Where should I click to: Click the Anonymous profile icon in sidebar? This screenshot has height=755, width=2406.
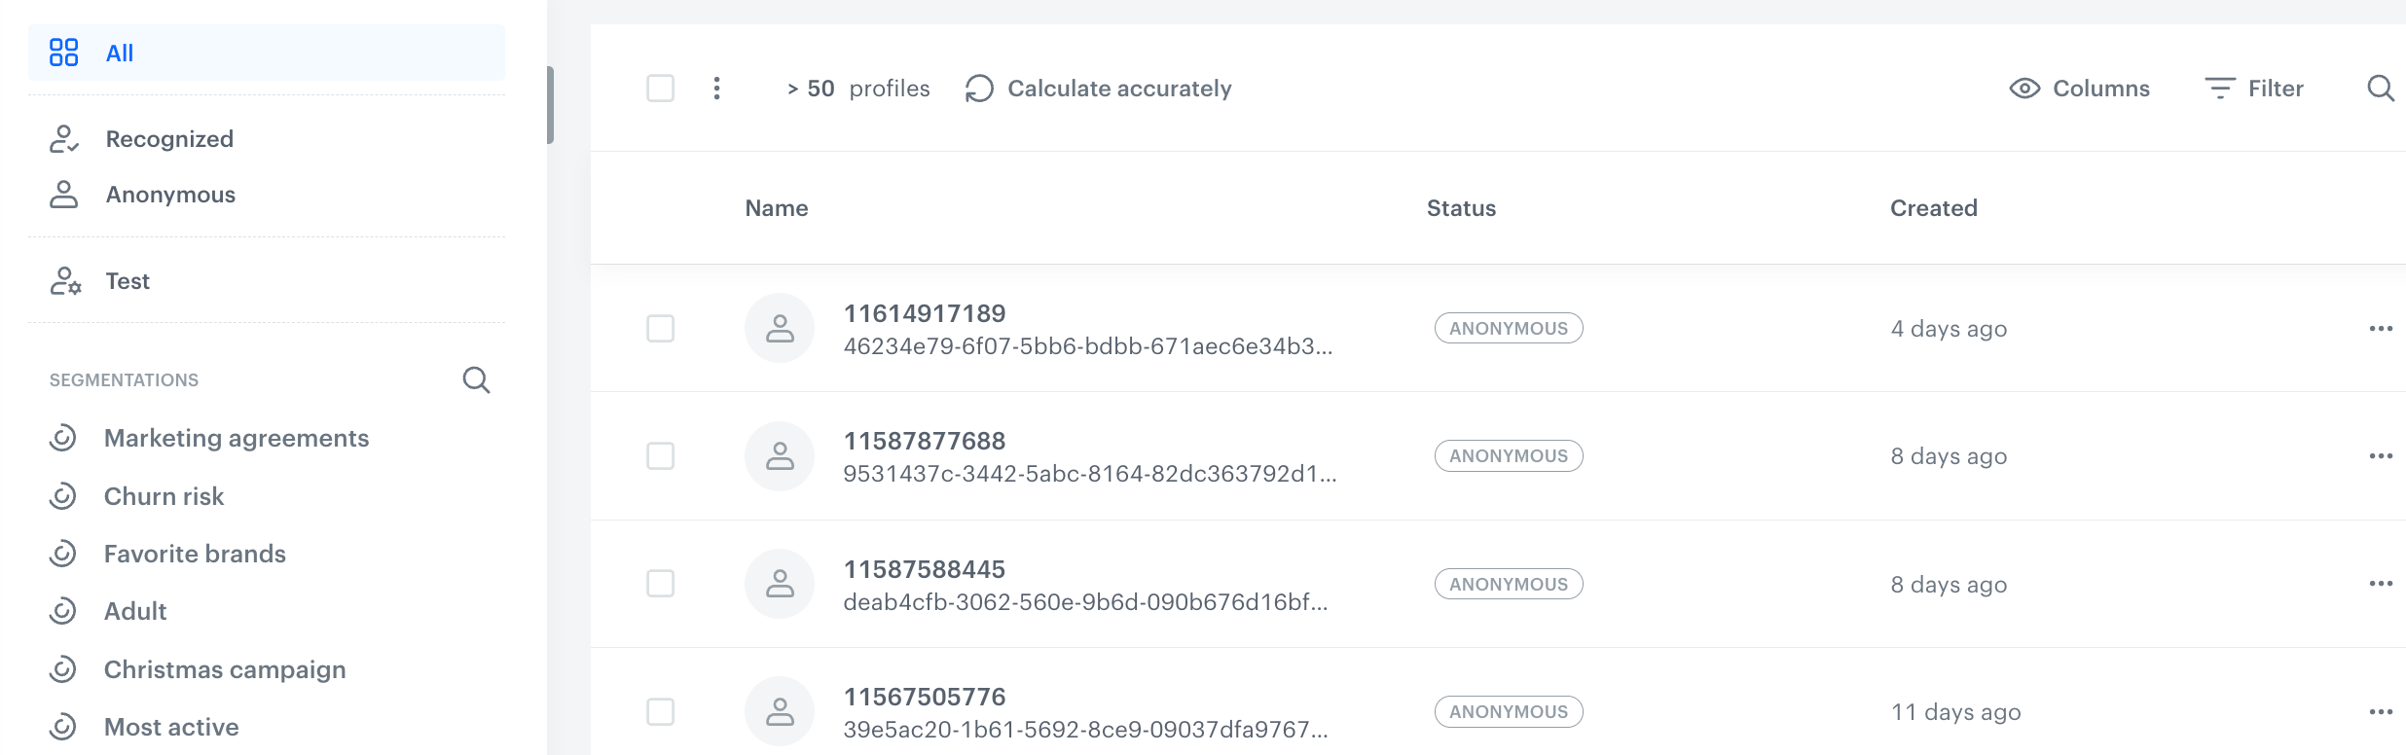pyautogui.click(x=64, y=195)
